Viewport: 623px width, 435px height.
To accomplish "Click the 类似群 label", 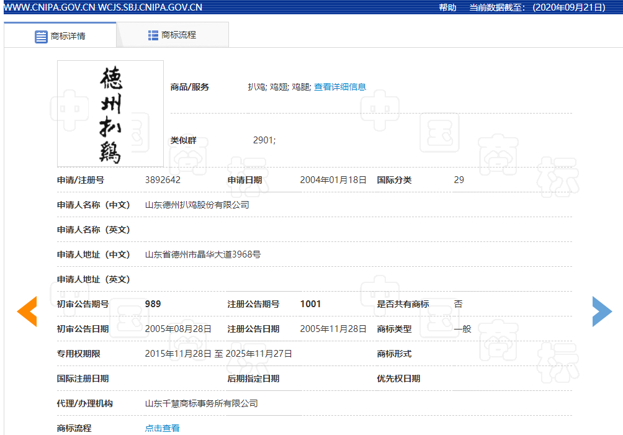I will (183, 140).
